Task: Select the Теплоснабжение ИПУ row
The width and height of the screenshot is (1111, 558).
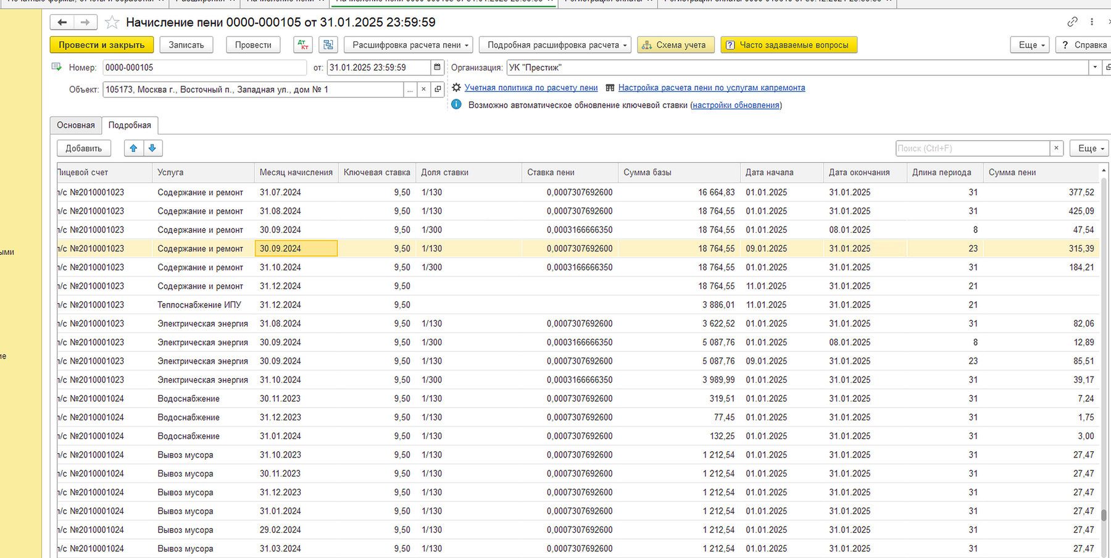Action: click(x=578, y=305)
